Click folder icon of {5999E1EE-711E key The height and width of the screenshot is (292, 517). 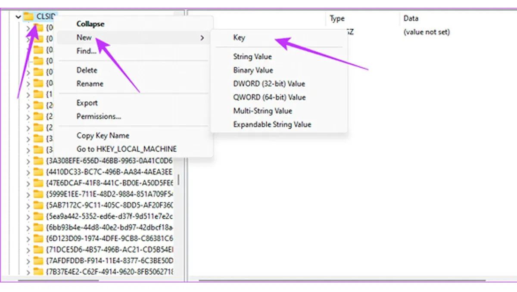point(39,194)
